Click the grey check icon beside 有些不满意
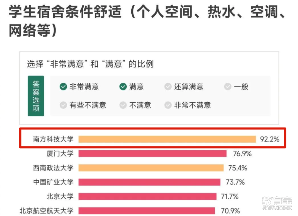Screen dimensions: 298x216 pyautogui.click(x=63, y=105)
